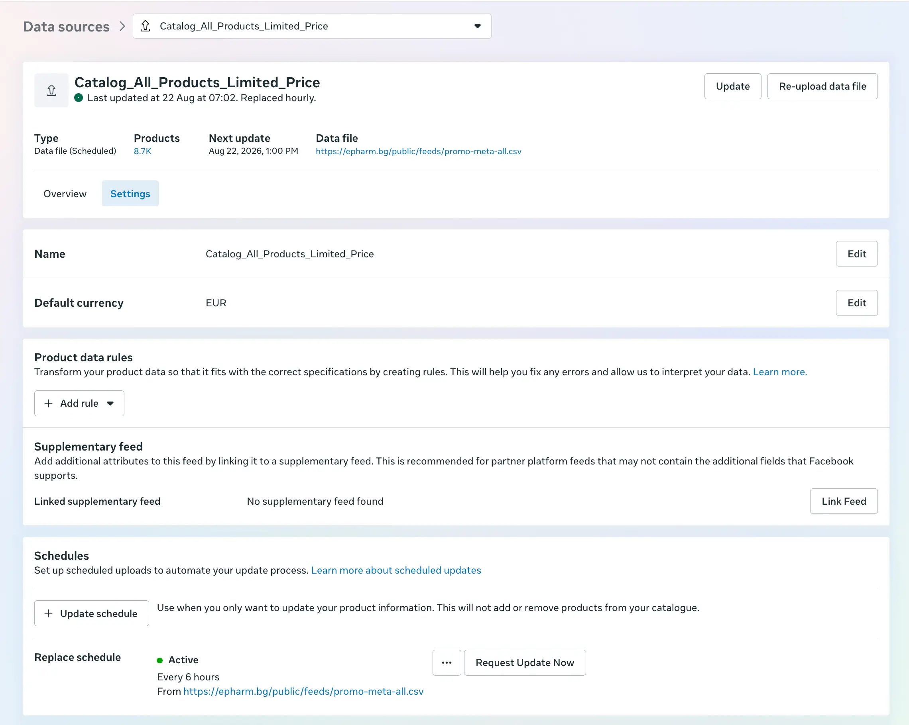Open the Replace schedule feed URL link
This screenshot has width=909, height=725.
tap(303, 691)
